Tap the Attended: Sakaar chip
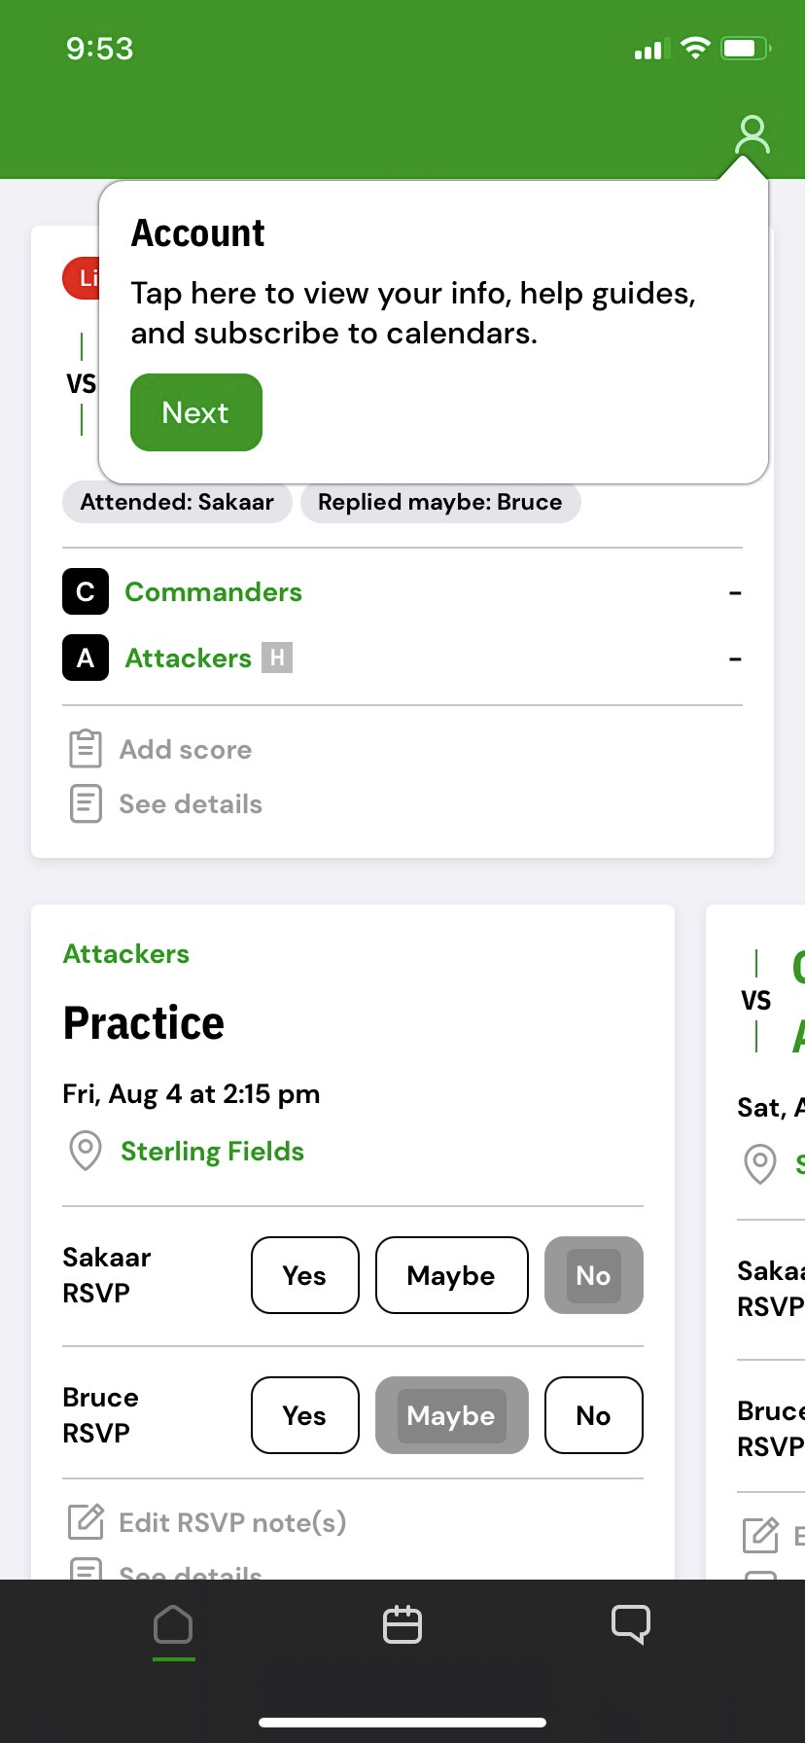Viewport: 805px width, 1743px height. 177,502
